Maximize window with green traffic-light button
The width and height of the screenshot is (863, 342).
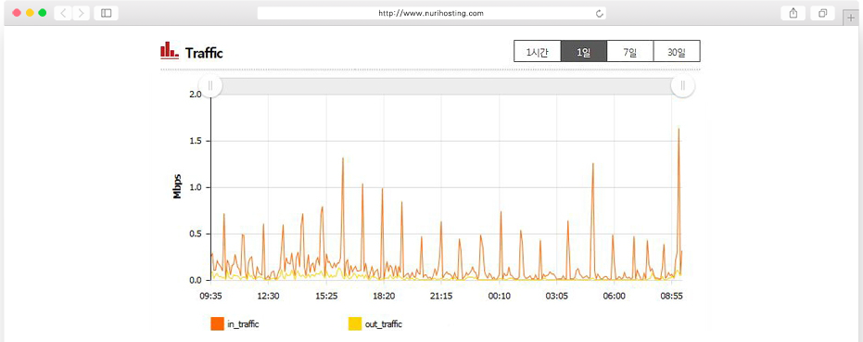pyautogui.click(x=43, y=13)
